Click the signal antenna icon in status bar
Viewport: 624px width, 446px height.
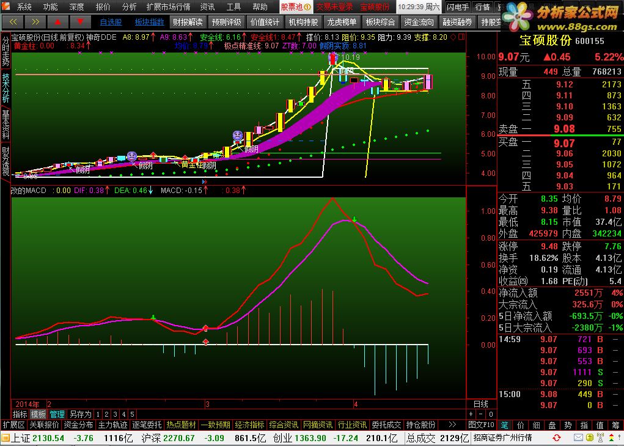(x=600, y=438)
